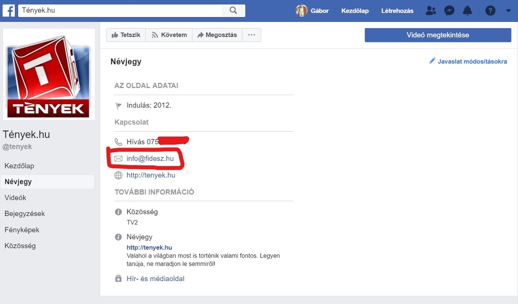
Task: Select Névjegy in the page sidebar
Action: [47, 182]
